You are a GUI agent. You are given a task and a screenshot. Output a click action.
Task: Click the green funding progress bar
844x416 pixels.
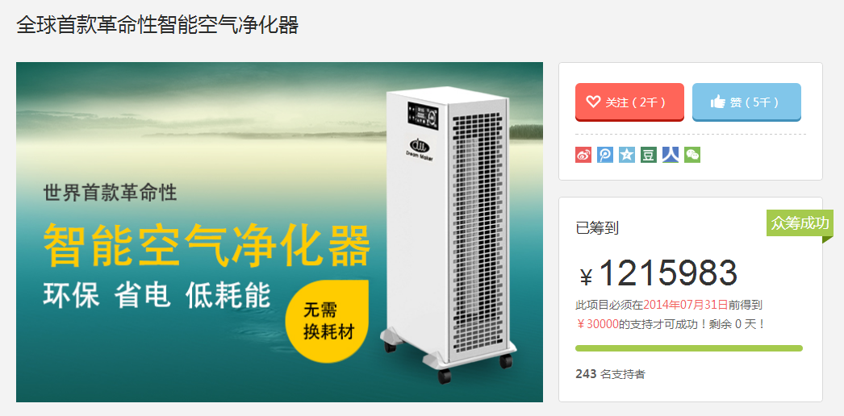pos(689,348)
